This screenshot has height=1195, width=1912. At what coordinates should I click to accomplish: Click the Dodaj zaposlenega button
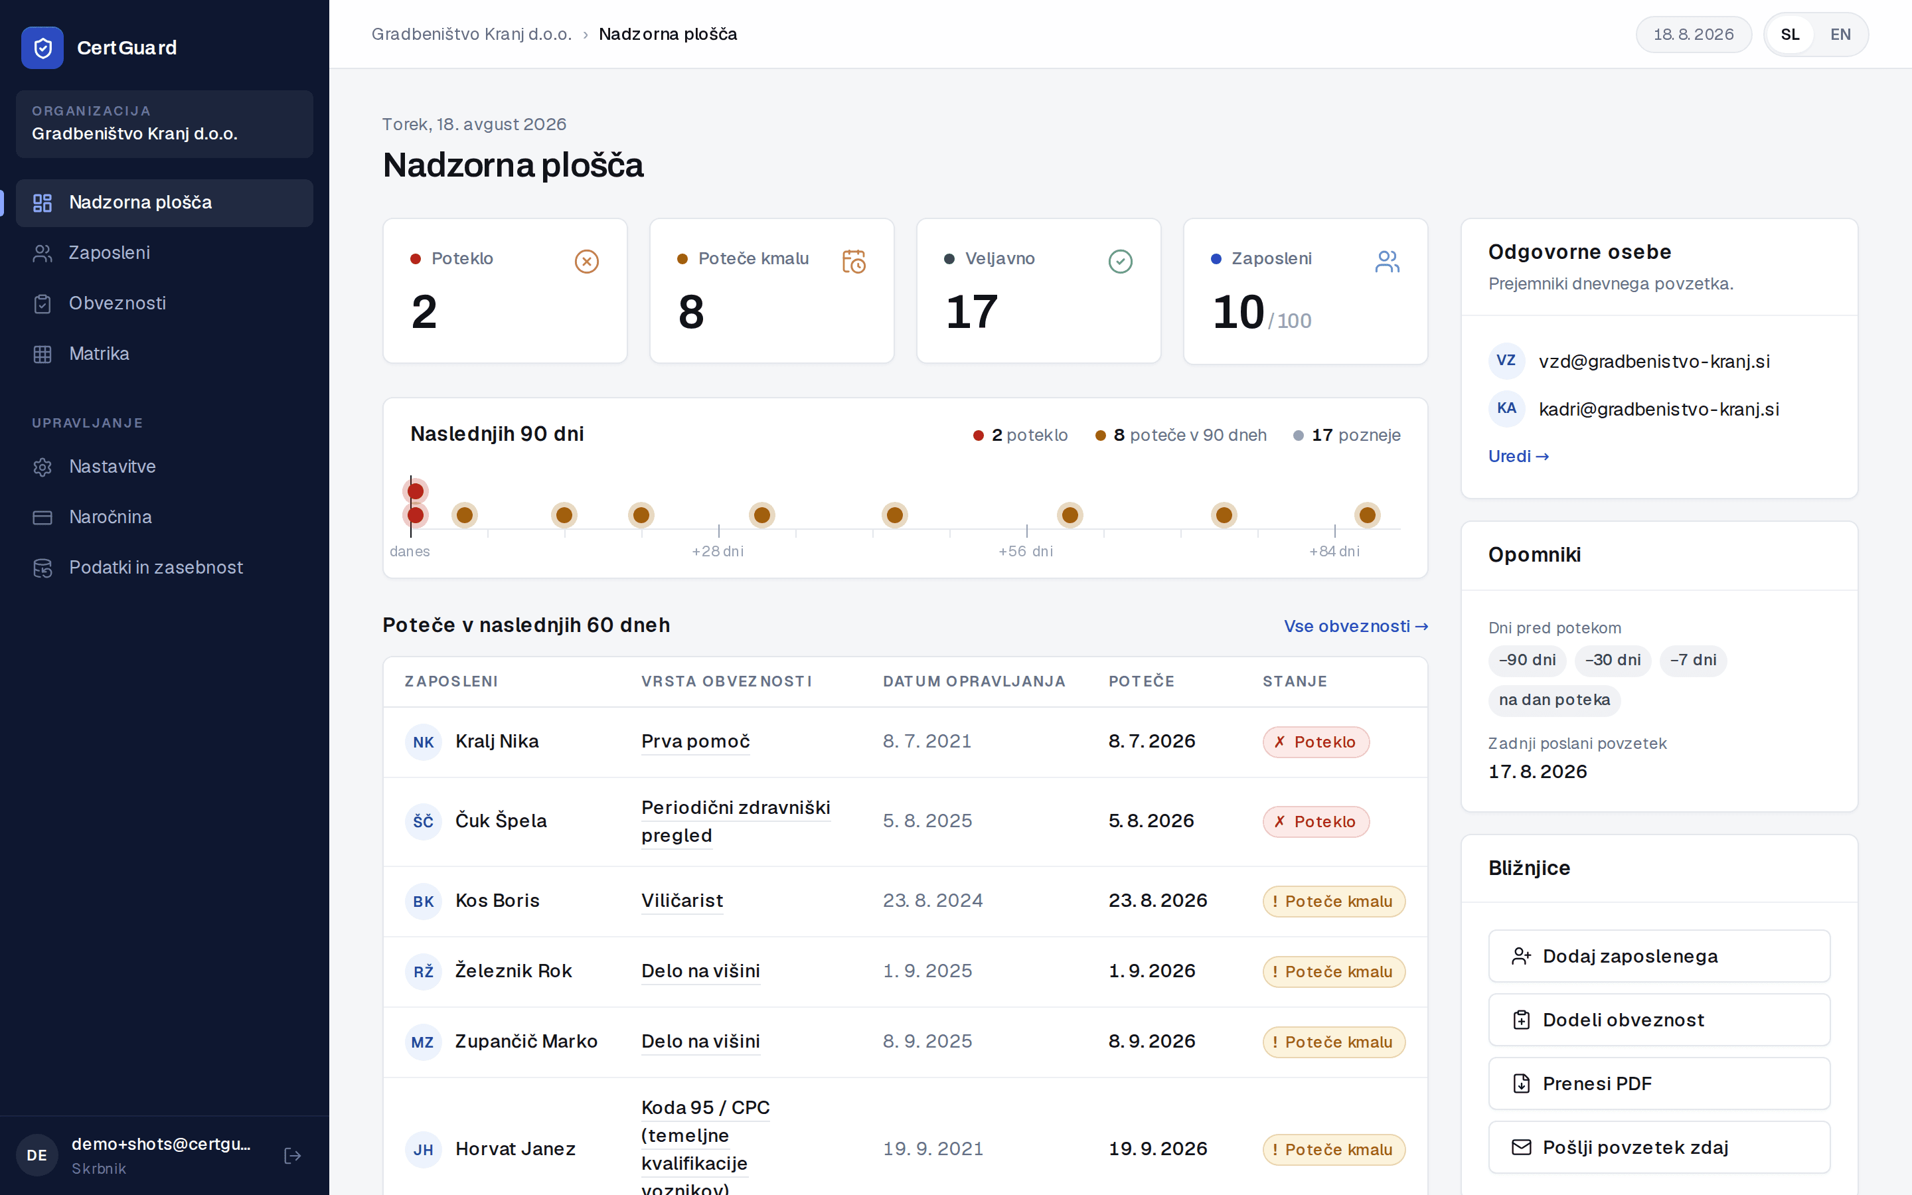[x=1659, y=956]
